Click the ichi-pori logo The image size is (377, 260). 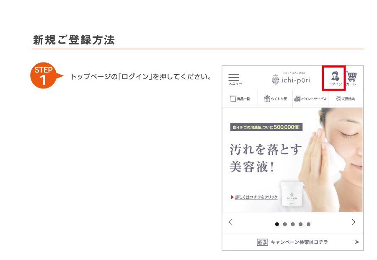pyautogui.click(x=291, y=79)
